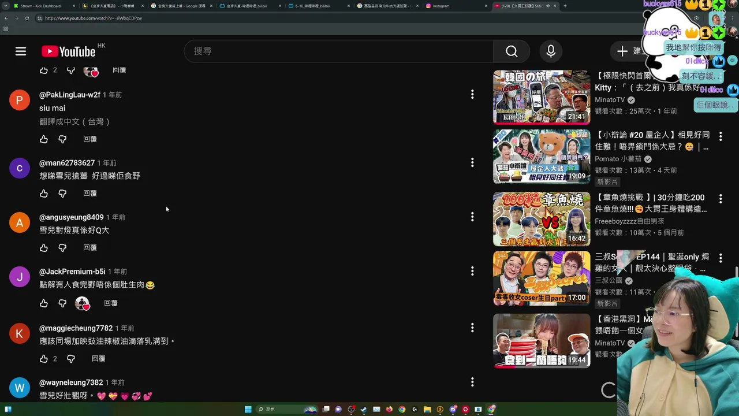The image size is (739, 416).
Task: Open the 200 takoyaki challenge thumbnail
Action: (542, 219)
